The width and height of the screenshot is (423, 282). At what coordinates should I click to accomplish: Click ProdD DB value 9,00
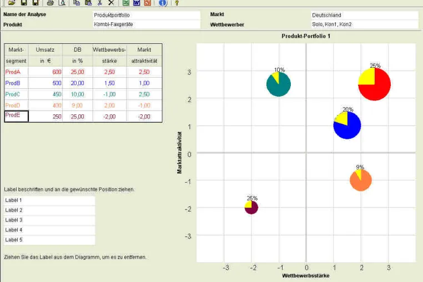78,105
